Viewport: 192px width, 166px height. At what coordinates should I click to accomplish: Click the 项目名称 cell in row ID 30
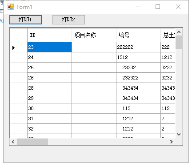tap(94, 108)
